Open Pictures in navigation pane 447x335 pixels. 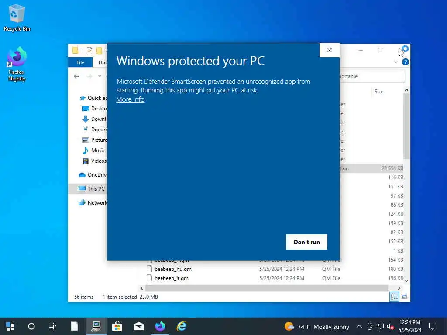(94, 140)
